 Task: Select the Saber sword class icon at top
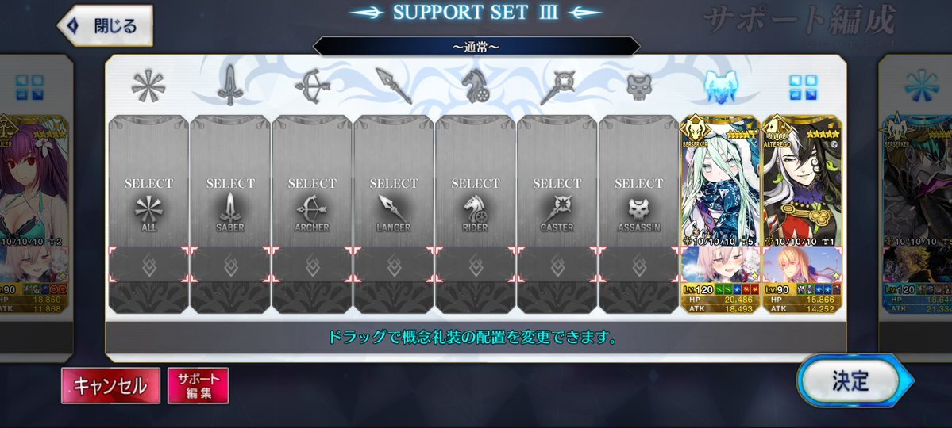(x=230, y=86)
